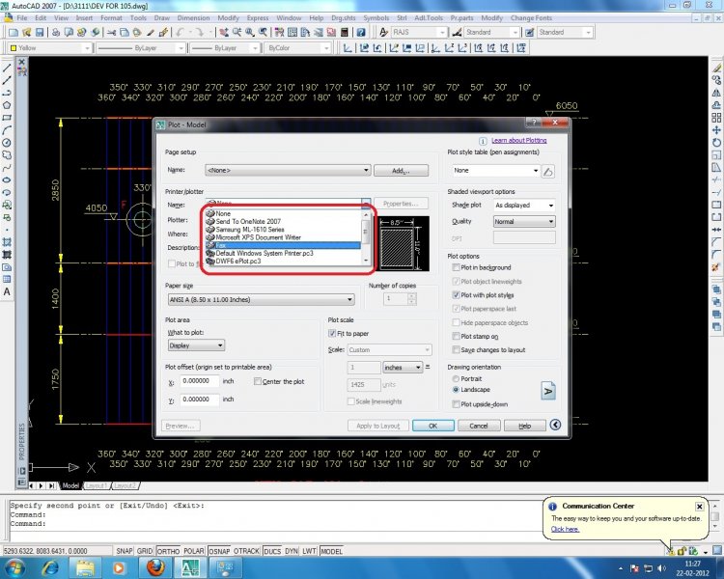Viewport: 724px width, 579px height.
Task: Enable Plot upside-down checkbox
Action: 456,404
